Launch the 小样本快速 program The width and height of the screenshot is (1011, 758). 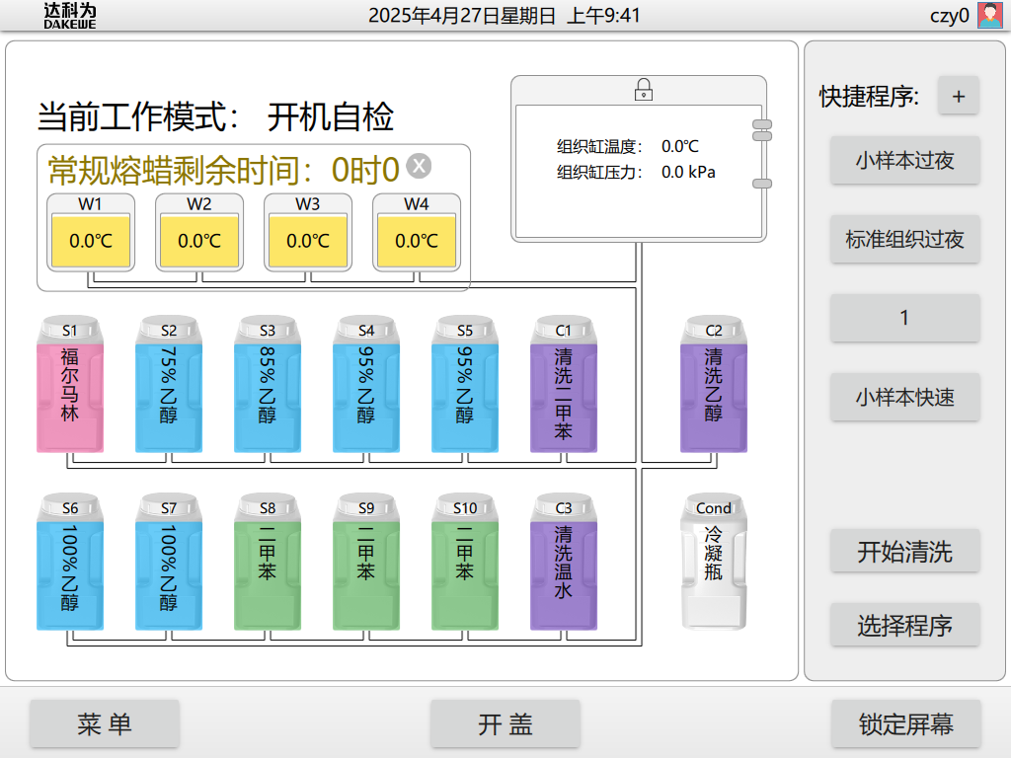point(904,398)
